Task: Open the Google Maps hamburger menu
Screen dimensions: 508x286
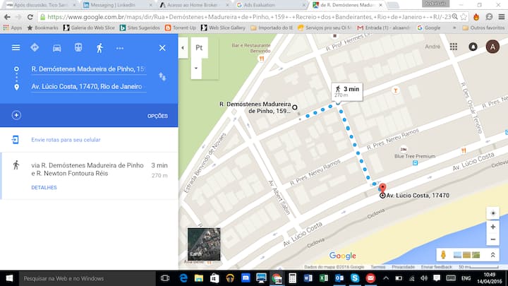Action: pyautogui.click(x=16, y=48)
